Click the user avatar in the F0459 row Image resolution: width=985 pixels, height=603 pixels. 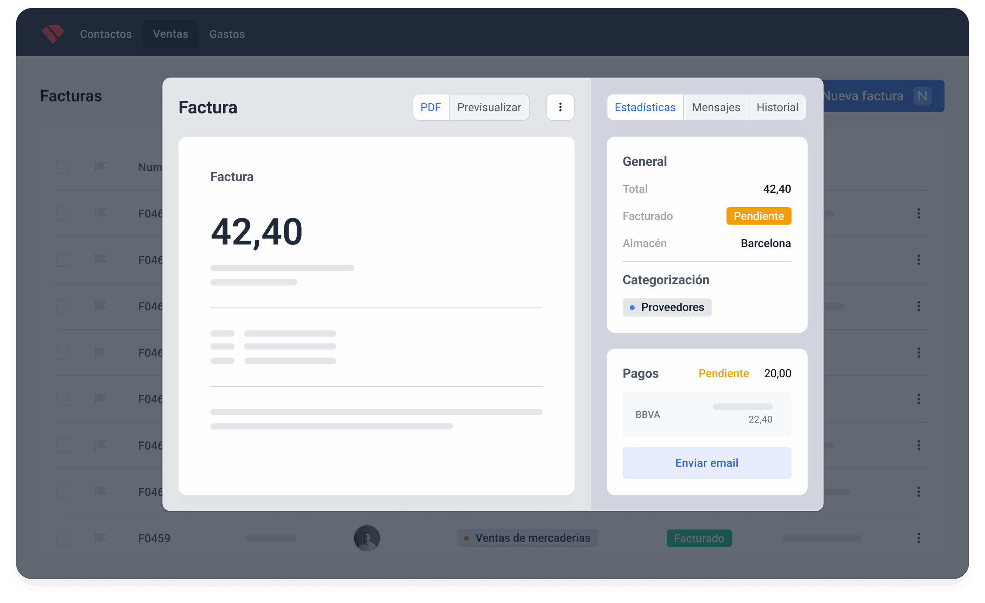tap(367, 538)
